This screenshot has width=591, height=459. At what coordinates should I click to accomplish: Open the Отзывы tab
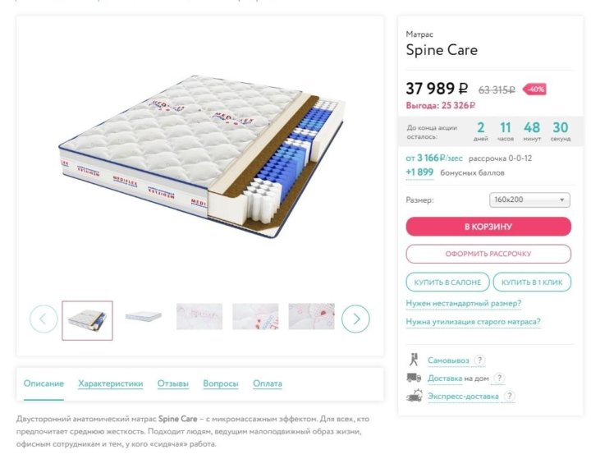tap(173, 383)
